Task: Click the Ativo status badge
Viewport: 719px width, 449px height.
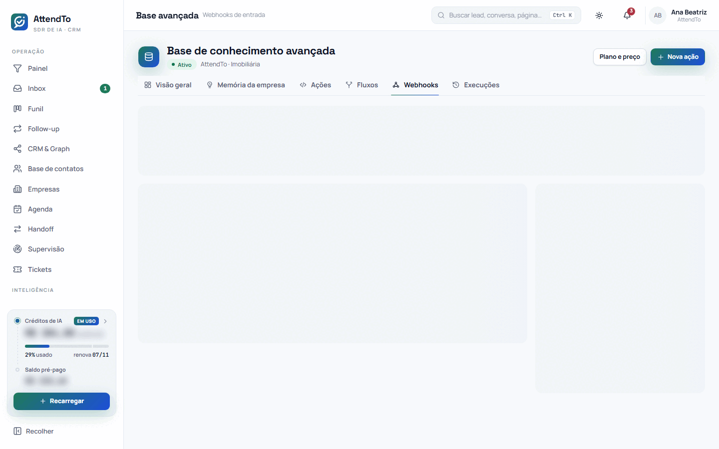Action: [x=181, y=64]
